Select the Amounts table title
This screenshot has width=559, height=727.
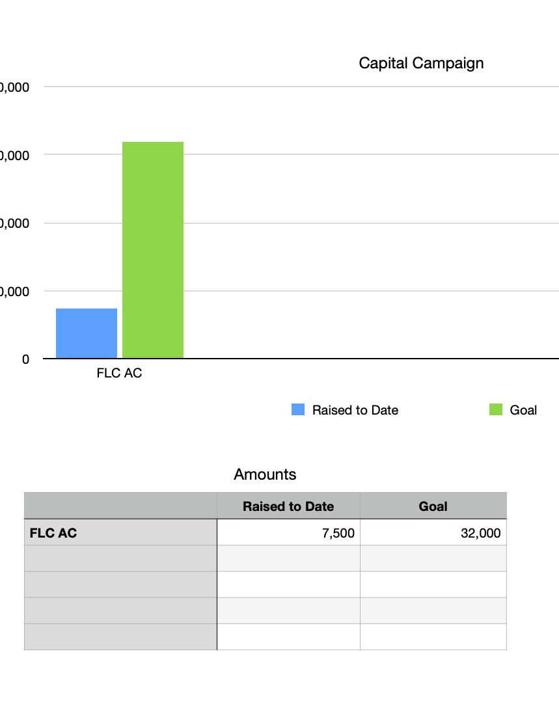(x=265, y=474)
